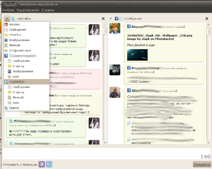The image size is (212, 169).
Task: Click the red-haired boy avatar
Action: click(x=115, y=28)
